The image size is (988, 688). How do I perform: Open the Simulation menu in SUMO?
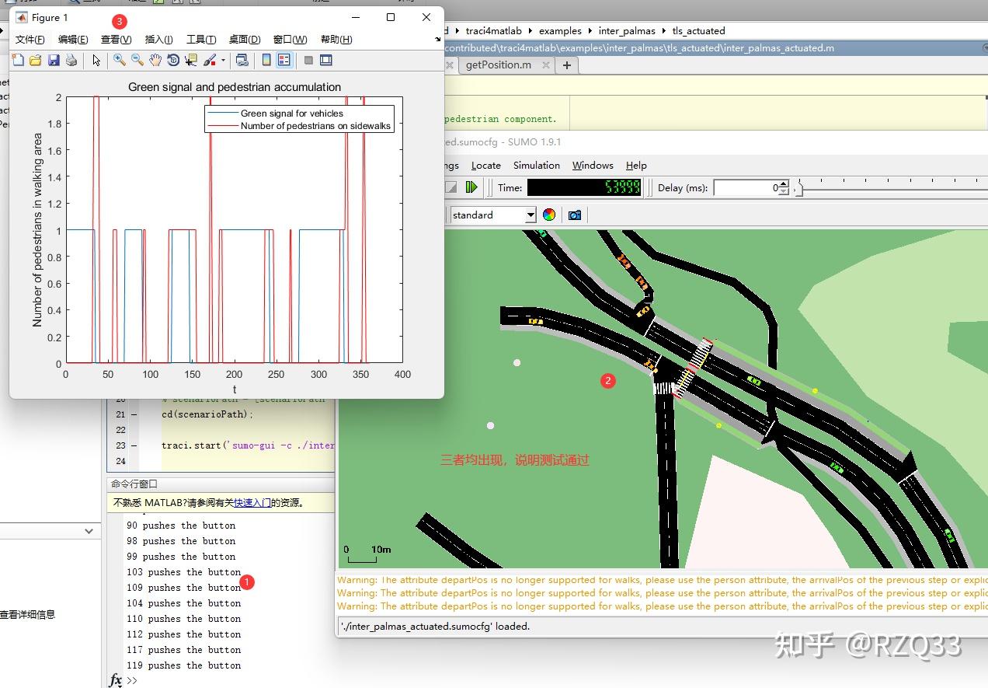[536, 166]
